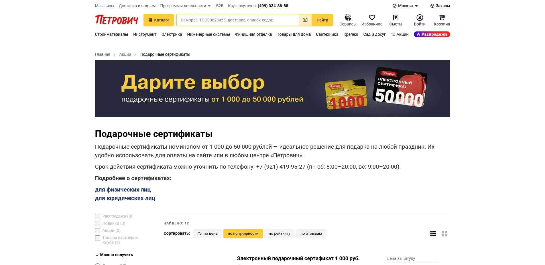Collapse the Можно получить filter section
545x265 pixels.
pyautogui.click(x=114, y=255)
